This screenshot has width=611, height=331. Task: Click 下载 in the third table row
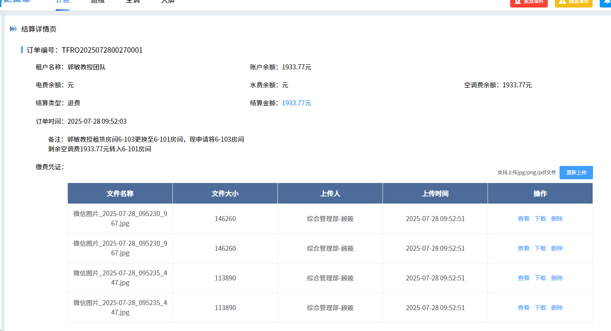[540, 278]
